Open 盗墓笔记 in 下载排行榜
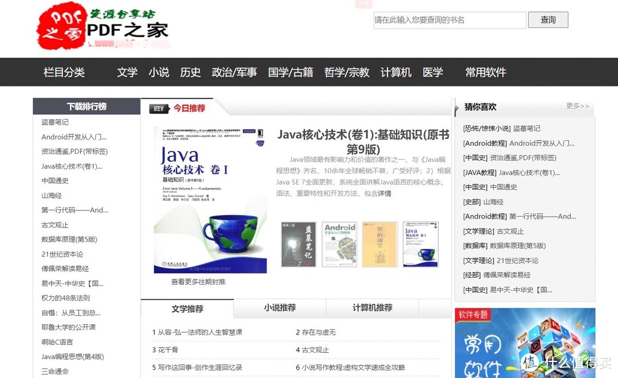The height and width of the screenshot is (378, 618). tap(55, 122)
